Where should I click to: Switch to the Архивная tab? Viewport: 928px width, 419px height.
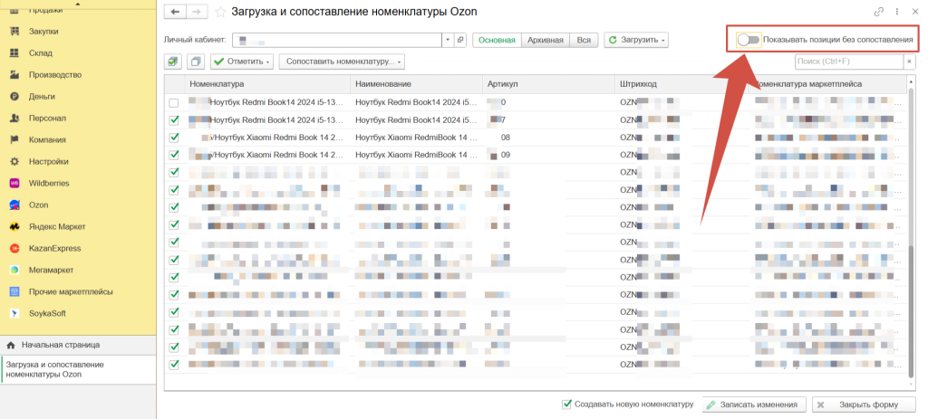click(546, 40)
